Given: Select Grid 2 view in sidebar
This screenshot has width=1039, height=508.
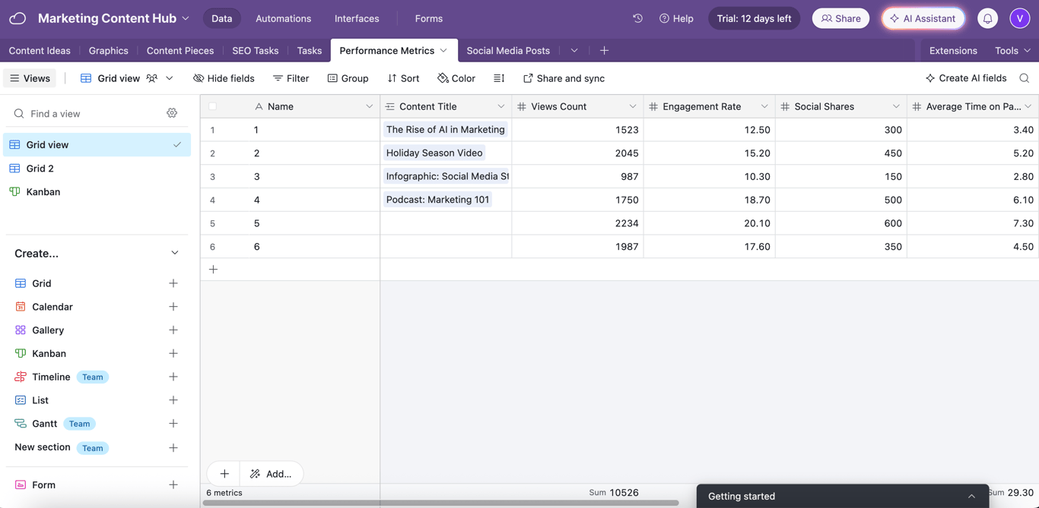Looking at the screenshot, I should [x=97, y=169].
